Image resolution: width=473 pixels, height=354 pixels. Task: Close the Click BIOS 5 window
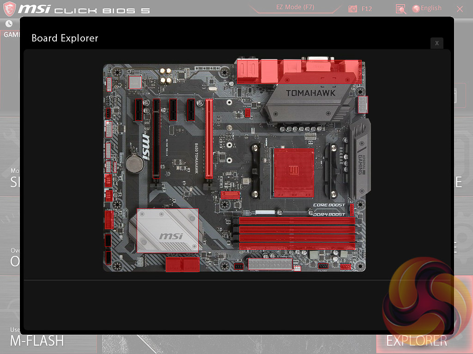[460, 9]
